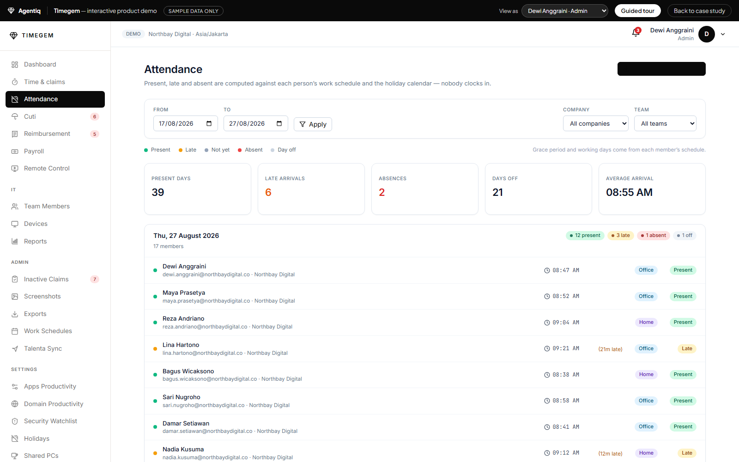
Task: Click the '12 present' summary badge
Action: (x=585, y=235)
